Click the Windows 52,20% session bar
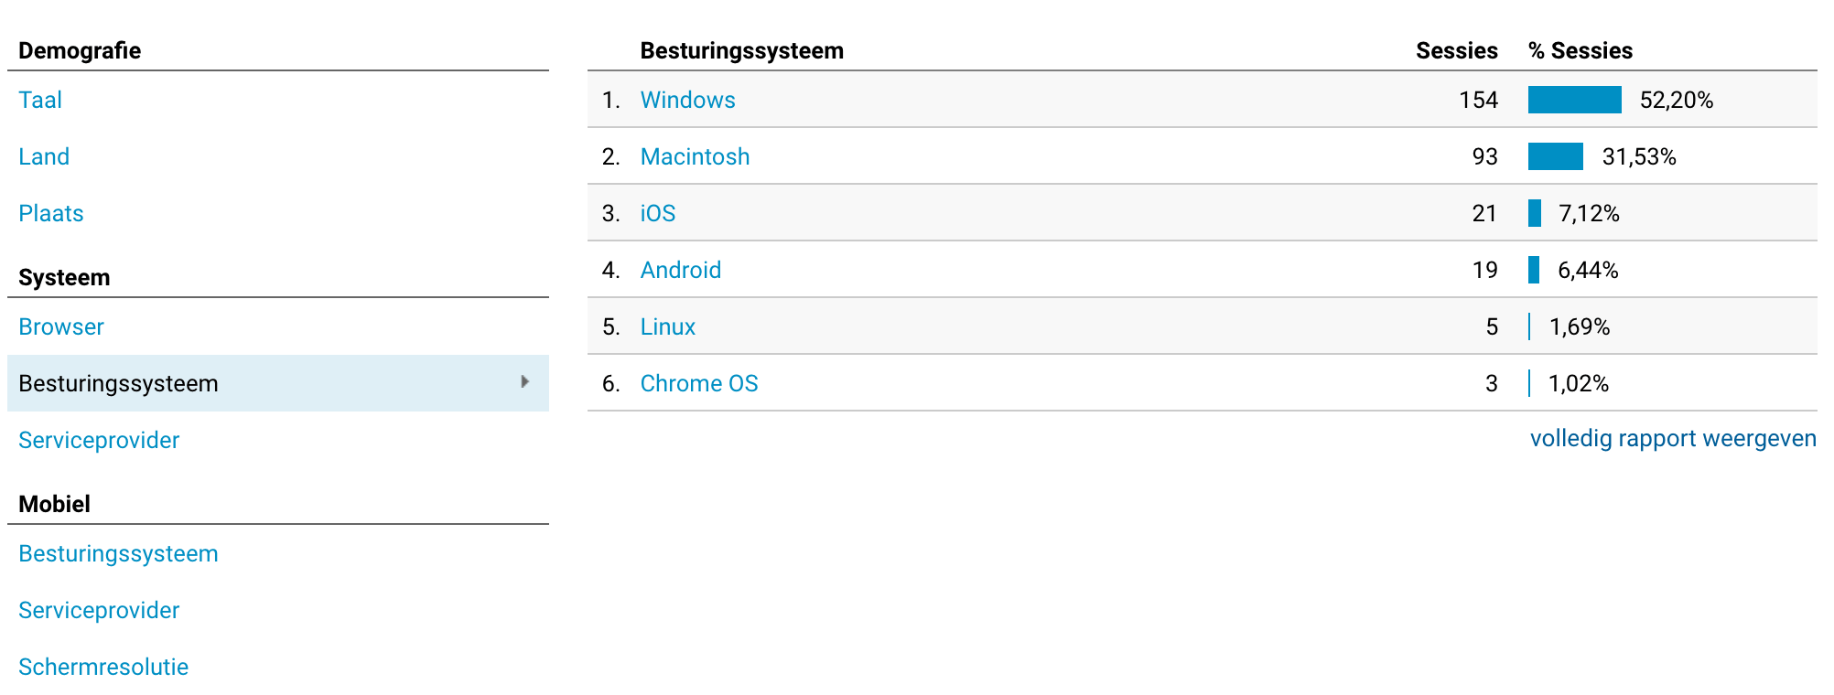 click(x=1574, y=100)
